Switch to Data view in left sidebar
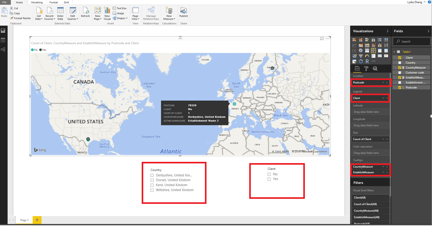 click(x=3, y=40)
